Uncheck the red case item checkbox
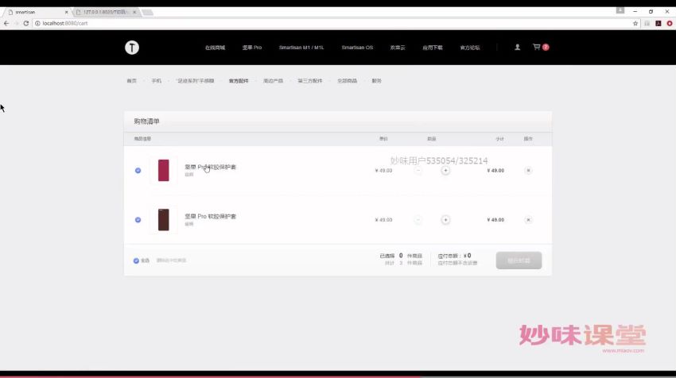Screen dimensions: 676x378 click(138, 171)
